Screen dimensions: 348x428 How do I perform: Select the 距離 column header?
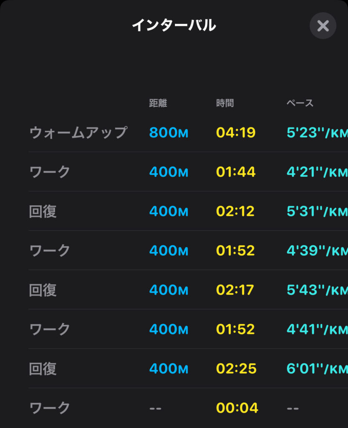pyautogui.click(x=158, y=103)
